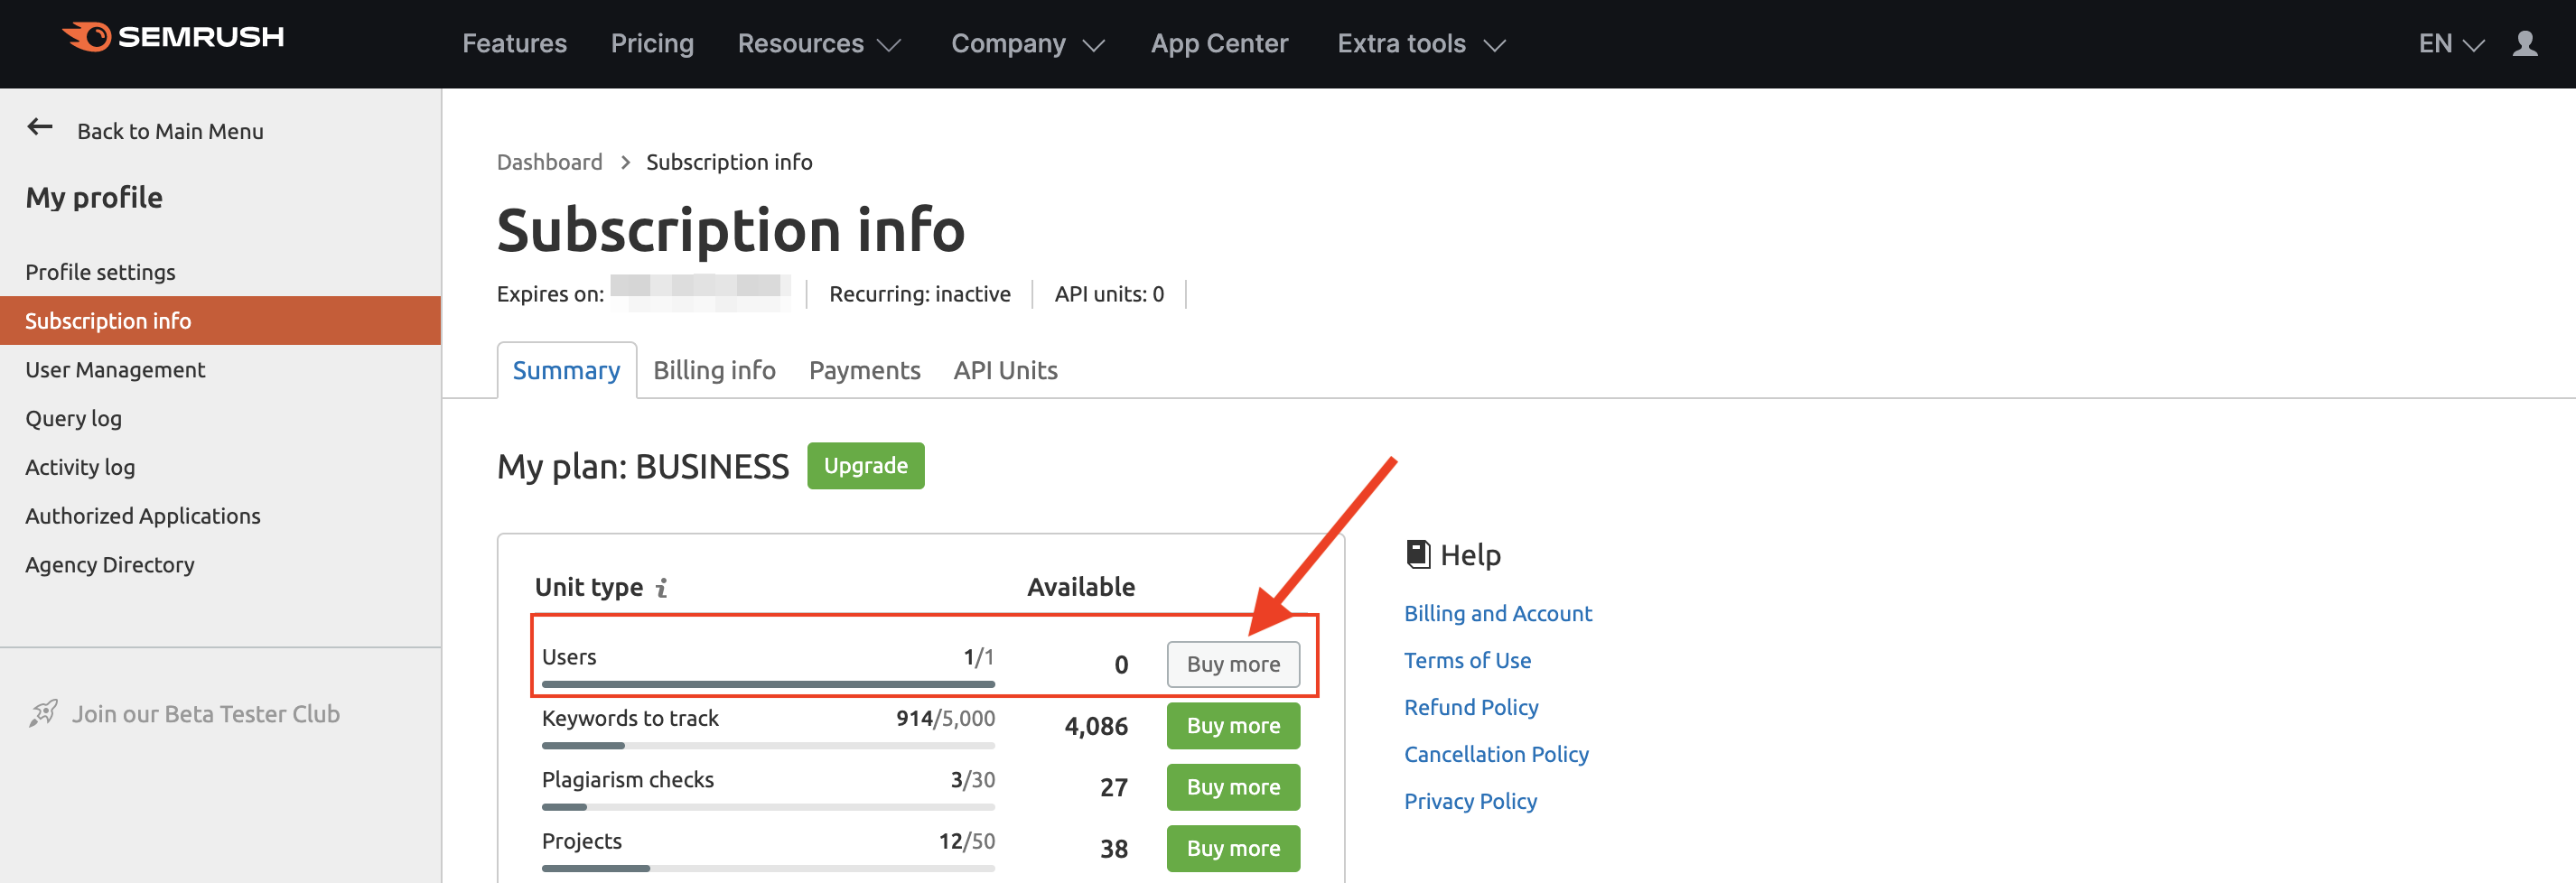The height and width of the screenshot is (883, 2576).
Task: Click the Projects usage progress bar
Action: 768,868
